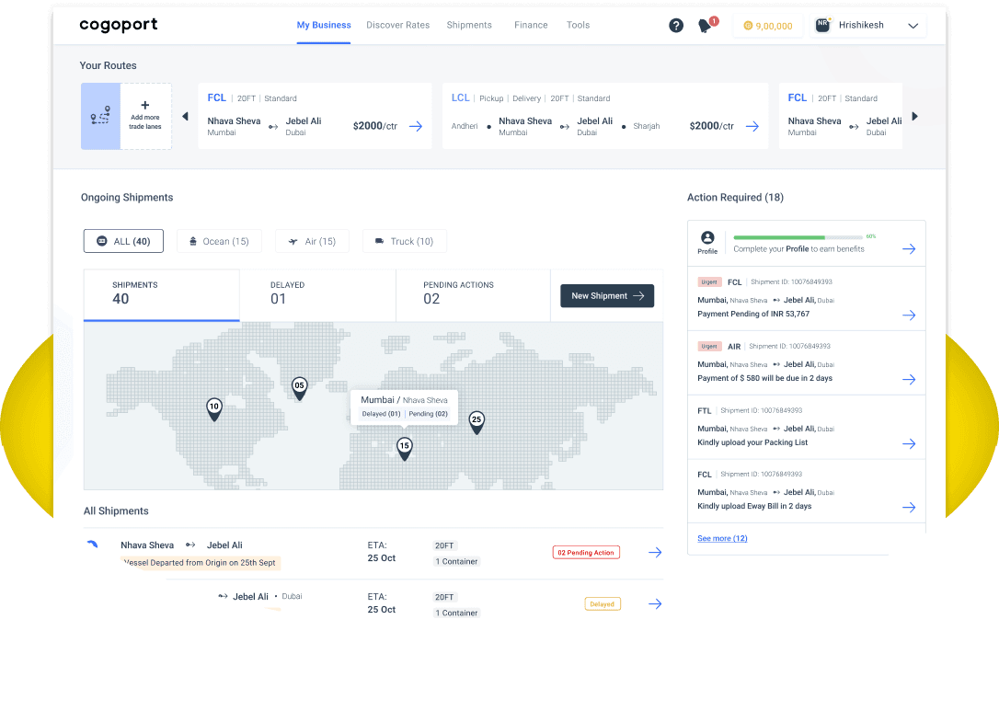This screenshot has width=999, height=711.
Task: Select the airplane icon beside Air (15)
Action: click(292, 240)
